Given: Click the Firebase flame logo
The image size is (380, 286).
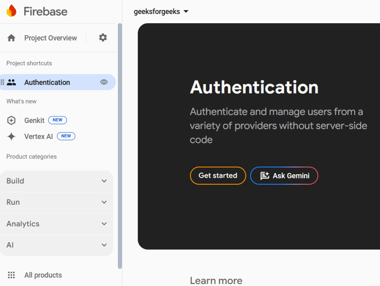Looking at the screenshot, I should (x=12, y=11).
